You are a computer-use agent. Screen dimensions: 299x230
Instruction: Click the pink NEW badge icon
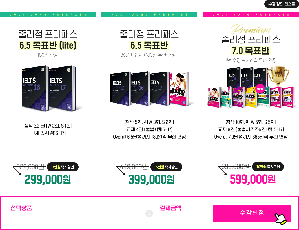coord(260,89)
